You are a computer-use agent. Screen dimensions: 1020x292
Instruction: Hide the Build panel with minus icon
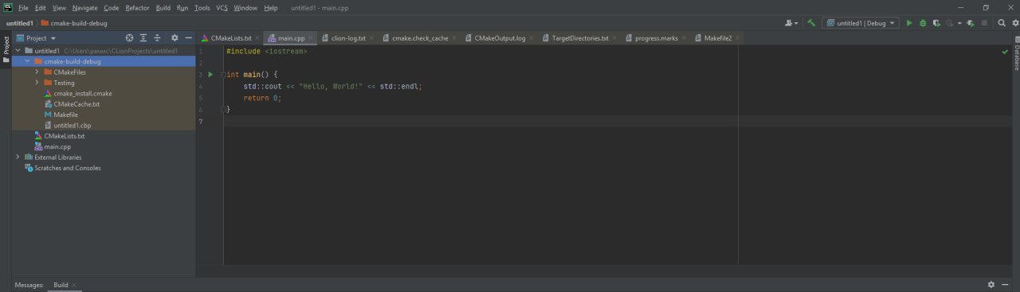tap(1006, 284)
